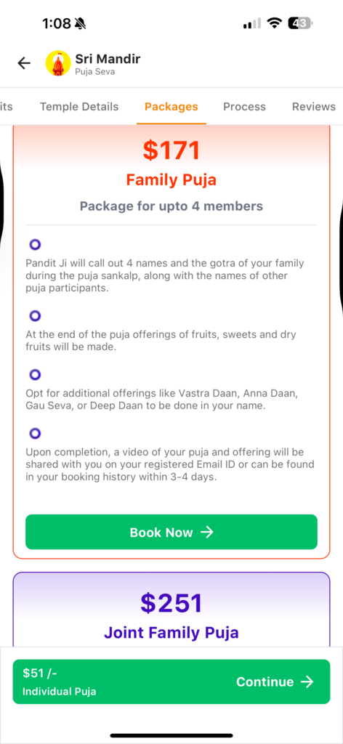This screenshot has width=343, height=744.
Task: Tap the back arrow icon
Action: point(24,63)
